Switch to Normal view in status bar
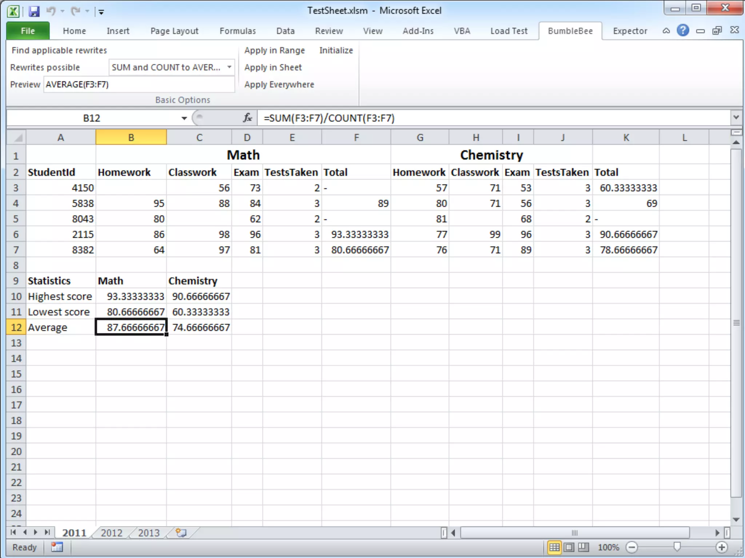Viewport: 745px width, 558px height. [554, 547]
